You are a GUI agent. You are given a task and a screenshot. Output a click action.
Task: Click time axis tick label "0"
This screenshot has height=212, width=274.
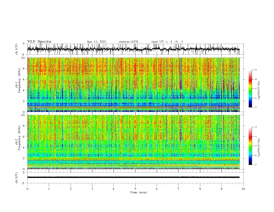point(27,189)
